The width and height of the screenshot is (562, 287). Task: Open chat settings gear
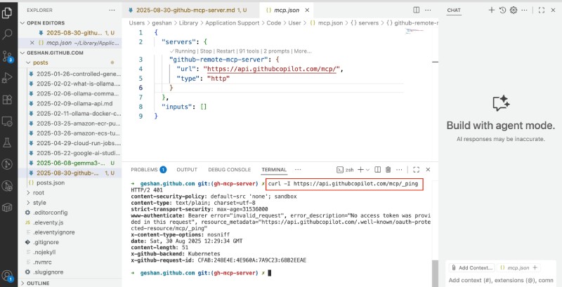click(514, 10)
